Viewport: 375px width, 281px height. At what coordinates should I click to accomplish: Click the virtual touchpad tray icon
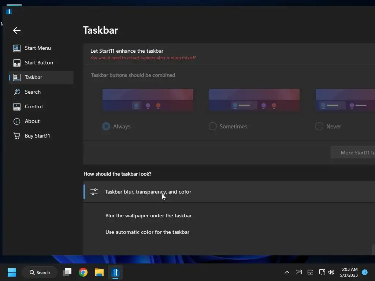click(310, 272)
